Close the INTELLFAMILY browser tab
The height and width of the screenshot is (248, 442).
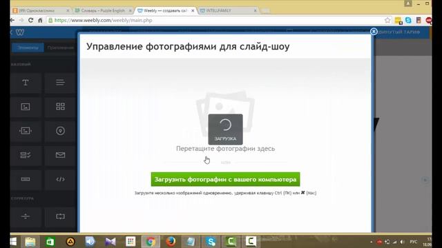(255, 10)
